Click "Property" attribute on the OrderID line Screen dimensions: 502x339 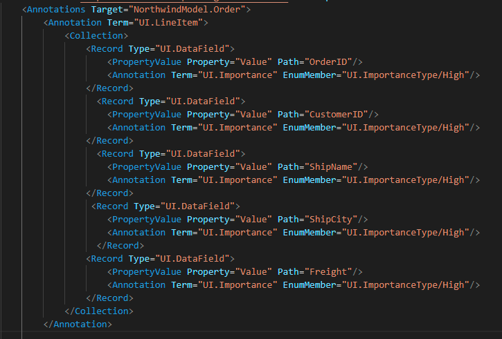208,62
